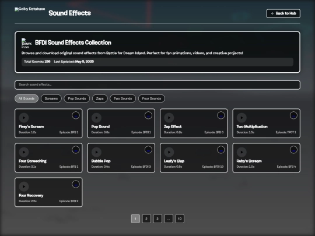Click the Leafy's Slap title text
315x236 pixels.
[x=174, y=161]
